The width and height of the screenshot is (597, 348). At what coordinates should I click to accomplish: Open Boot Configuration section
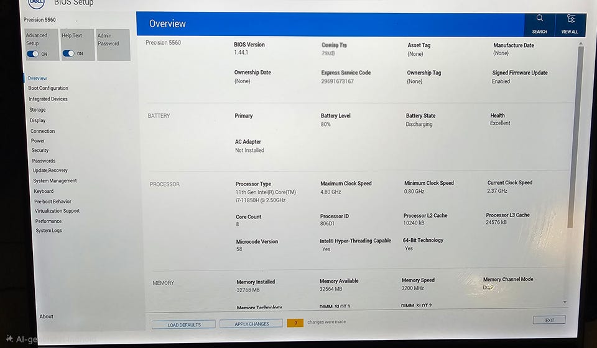coord(49,88)
